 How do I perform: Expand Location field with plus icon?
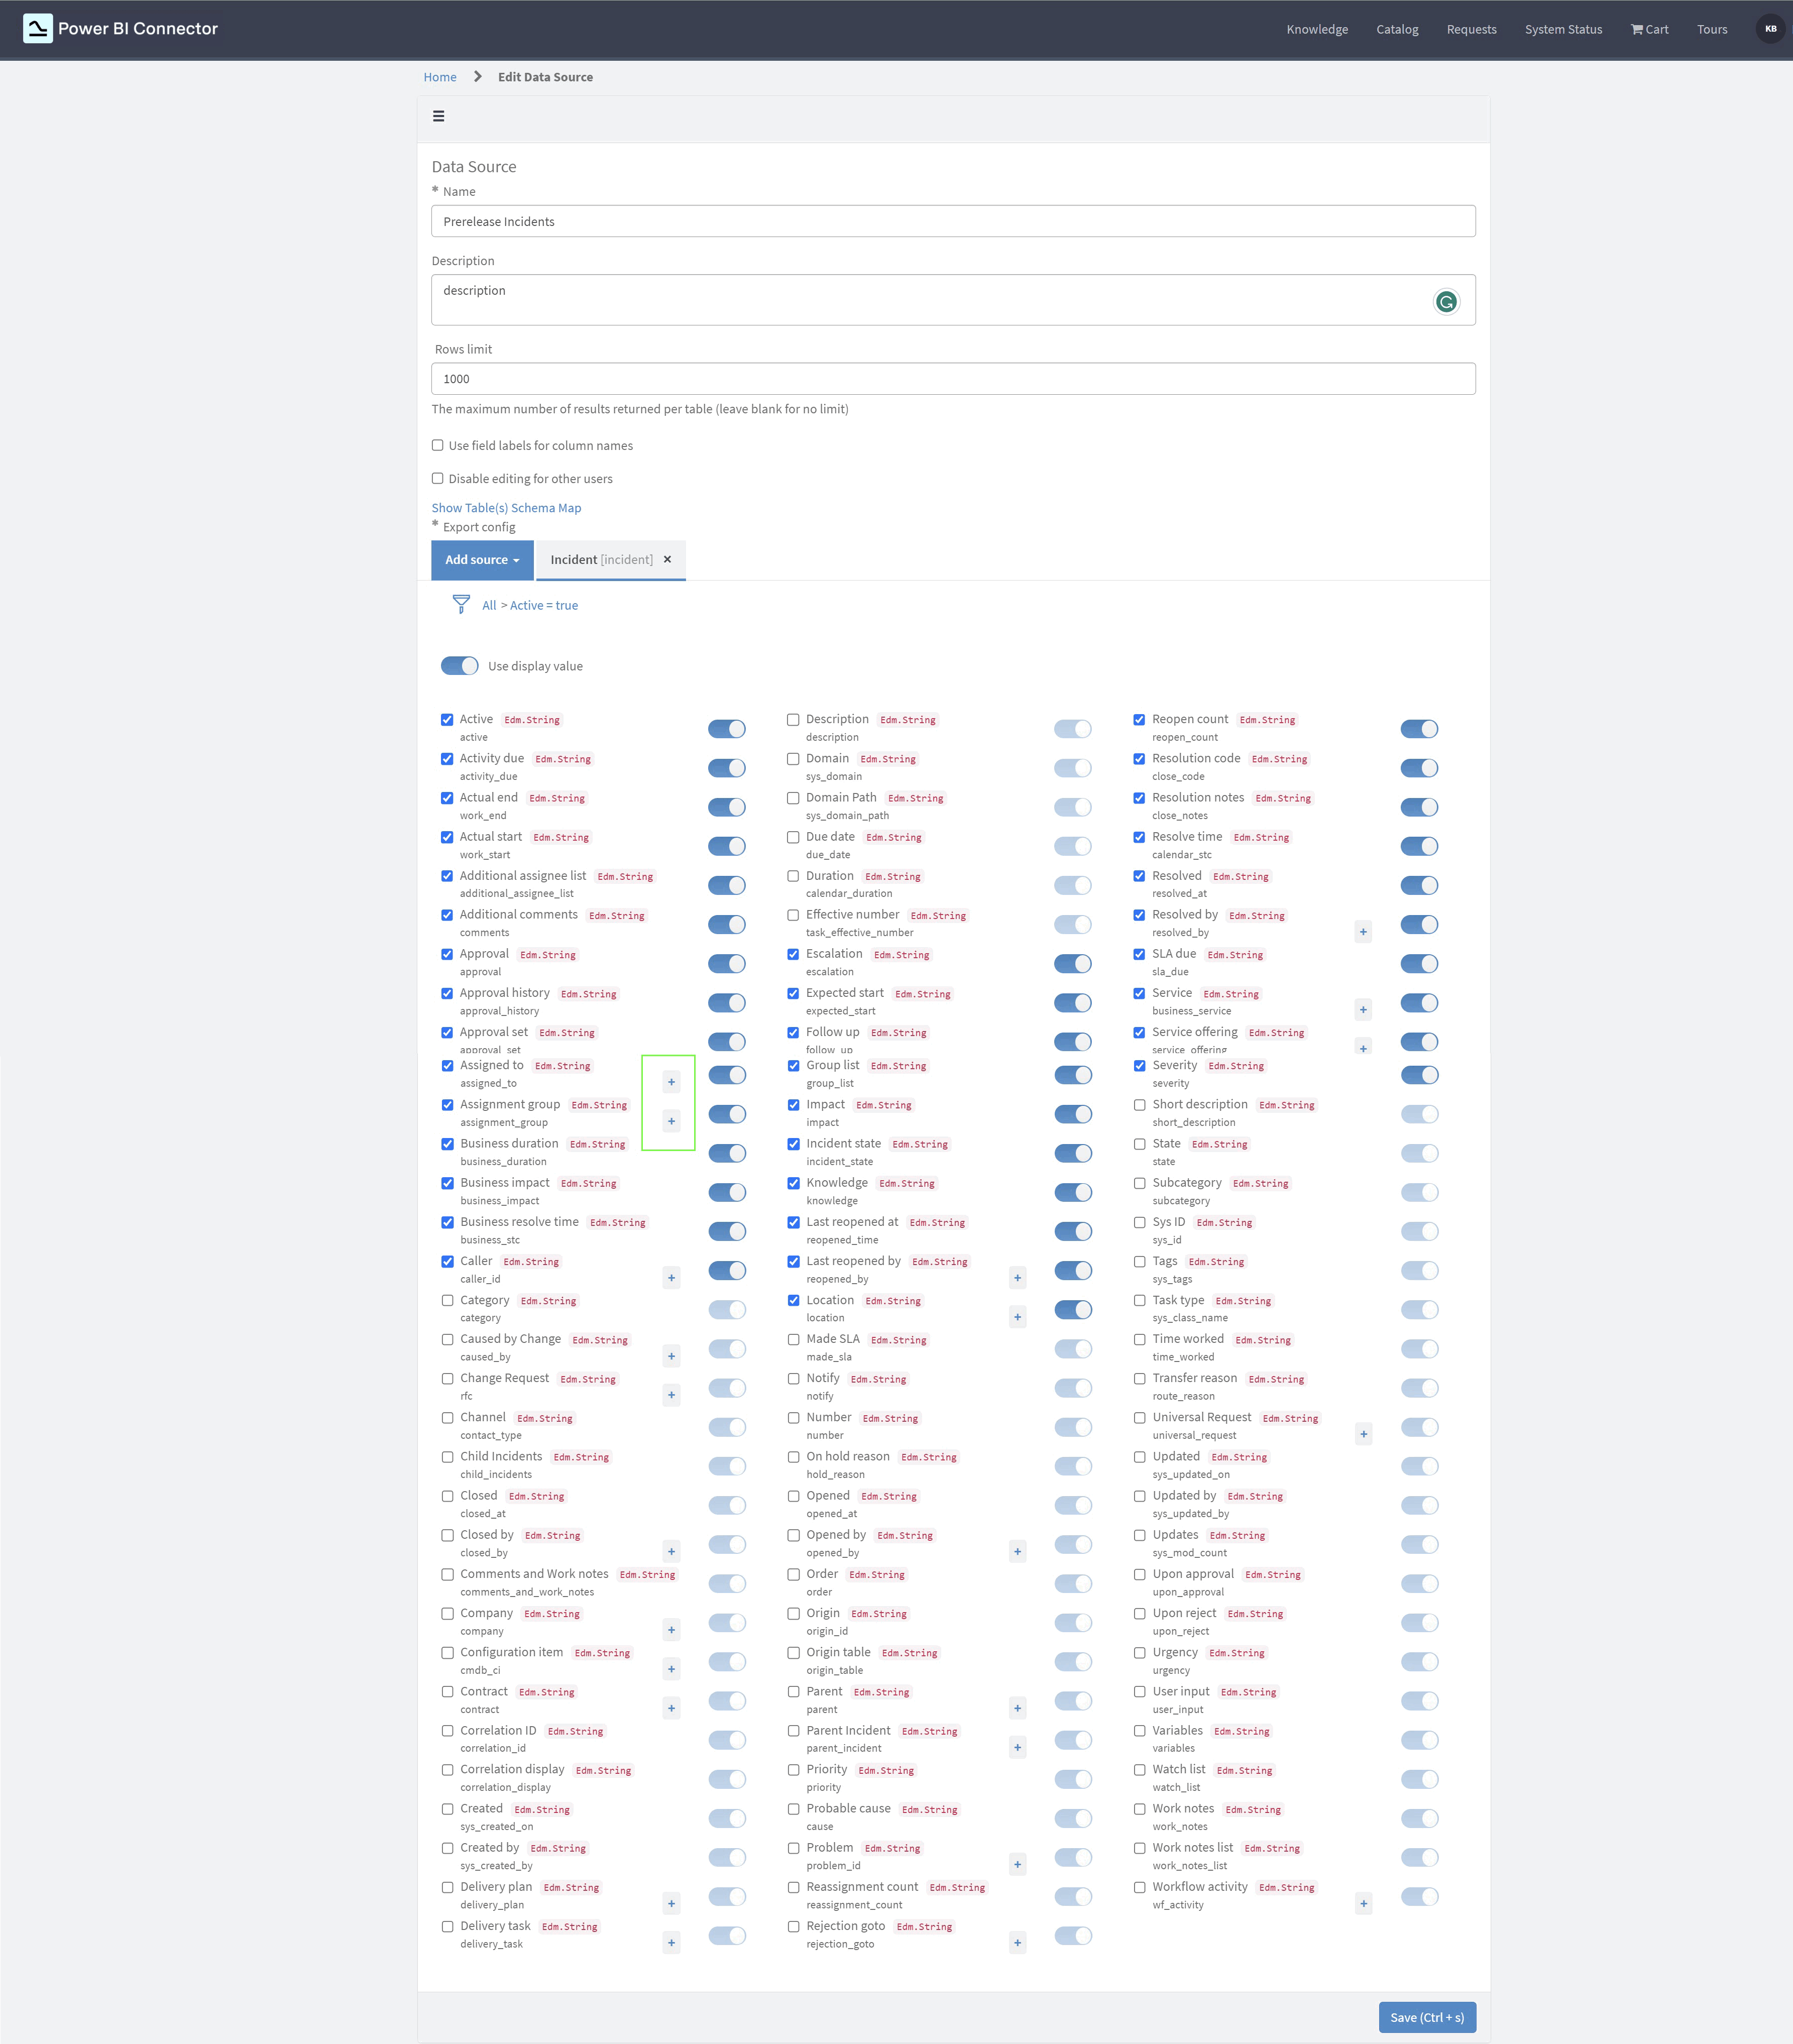[1017, 1317]
